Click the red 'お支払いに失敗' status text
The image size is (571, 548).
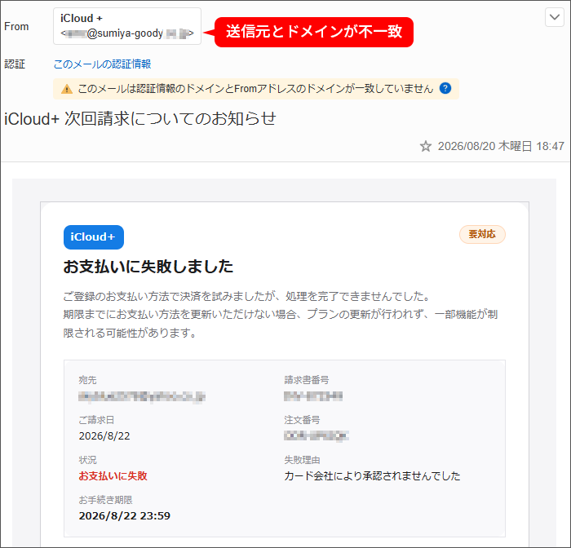pyautogui.click(x=113, y=476)
